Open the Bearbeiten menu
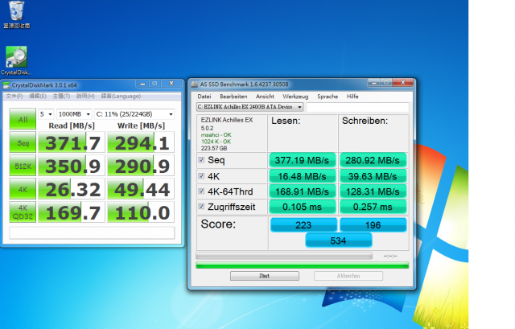The height and width of the screenshot is (329, 515). point(233,97)
